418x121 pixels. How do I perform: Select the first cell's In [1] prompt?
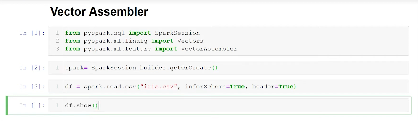[32, 33]
